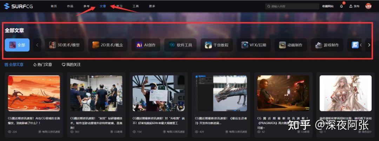Open the 《最后生还者3》 article title
Image resolution: width=379 pixels, height=141 pixels.
221,121
